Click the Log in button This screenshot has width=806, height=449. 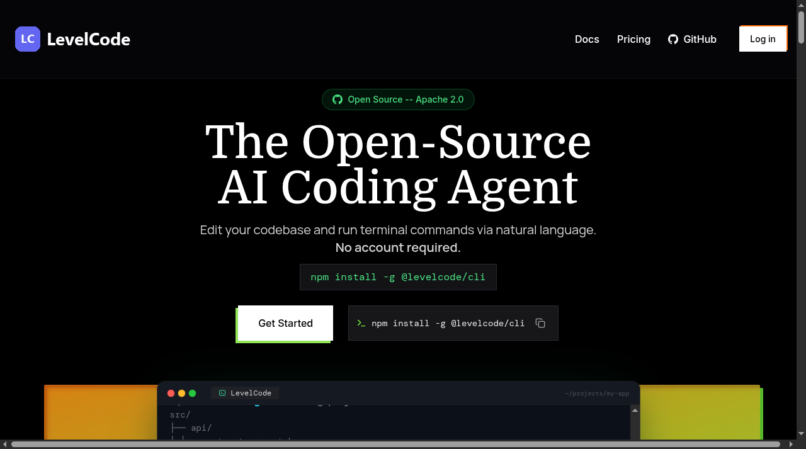763,39
